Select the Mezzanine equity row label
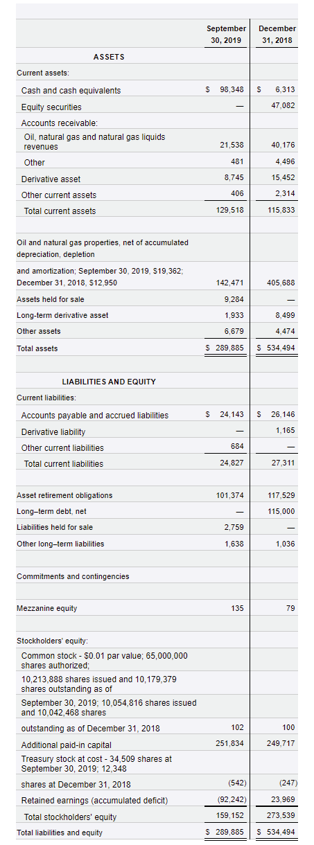 pos(47,609)
